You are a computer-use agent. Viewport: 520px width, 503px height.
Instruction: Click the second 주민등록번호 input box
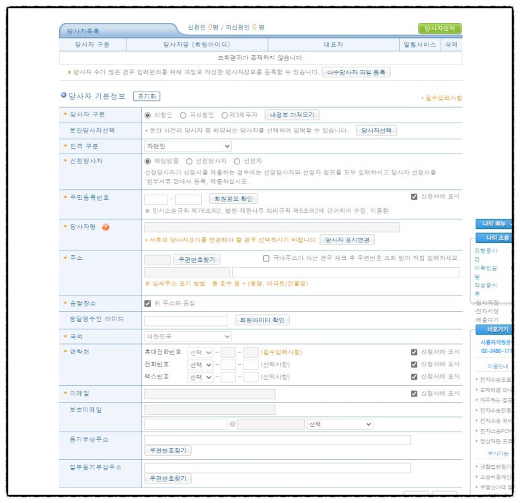click(x=188, y=199)
